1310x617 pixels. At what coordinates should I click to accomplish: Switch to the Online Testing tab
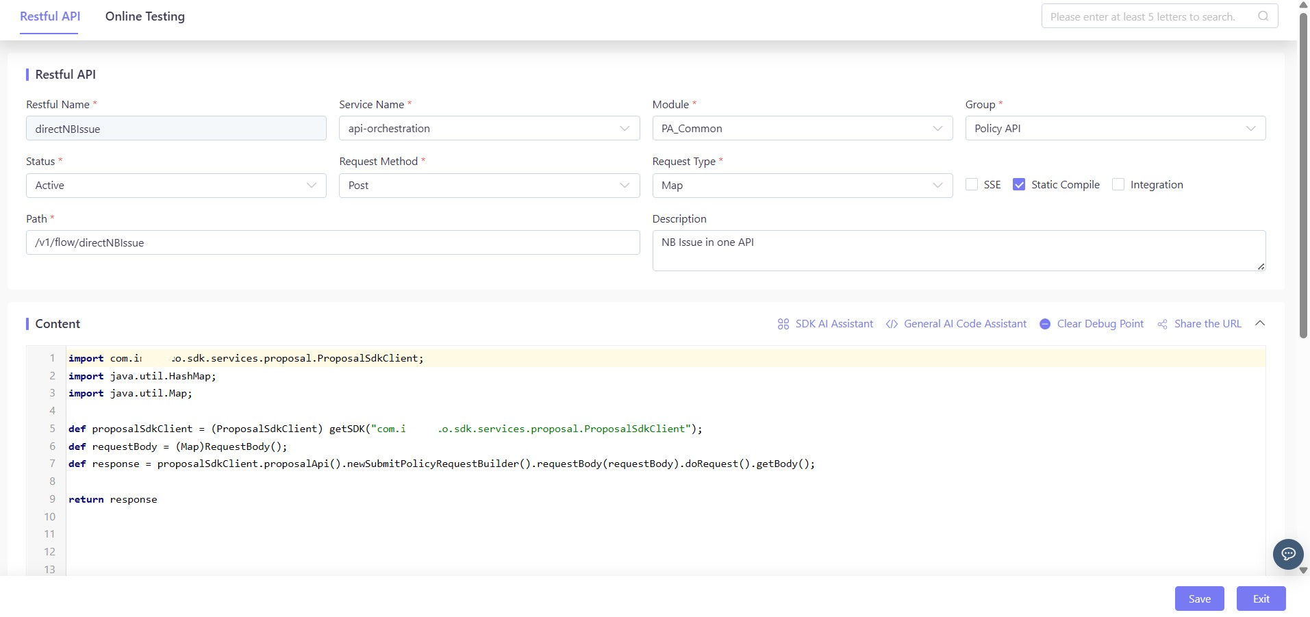tap(145, 16)
